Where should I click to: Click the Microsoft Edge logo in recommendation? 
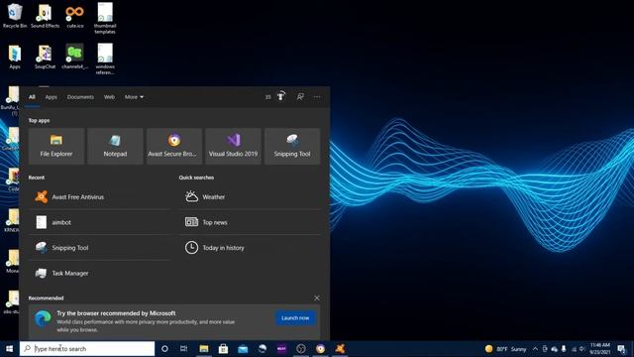tap(43, 318)
